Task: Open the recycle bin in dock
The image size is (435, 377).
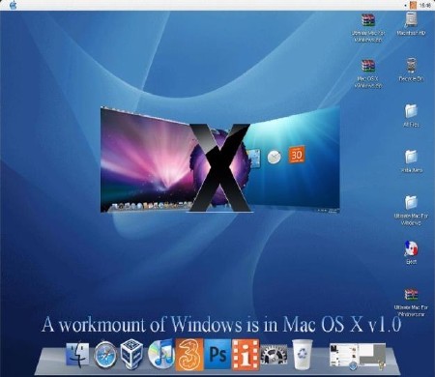Action: pos(303,354)
